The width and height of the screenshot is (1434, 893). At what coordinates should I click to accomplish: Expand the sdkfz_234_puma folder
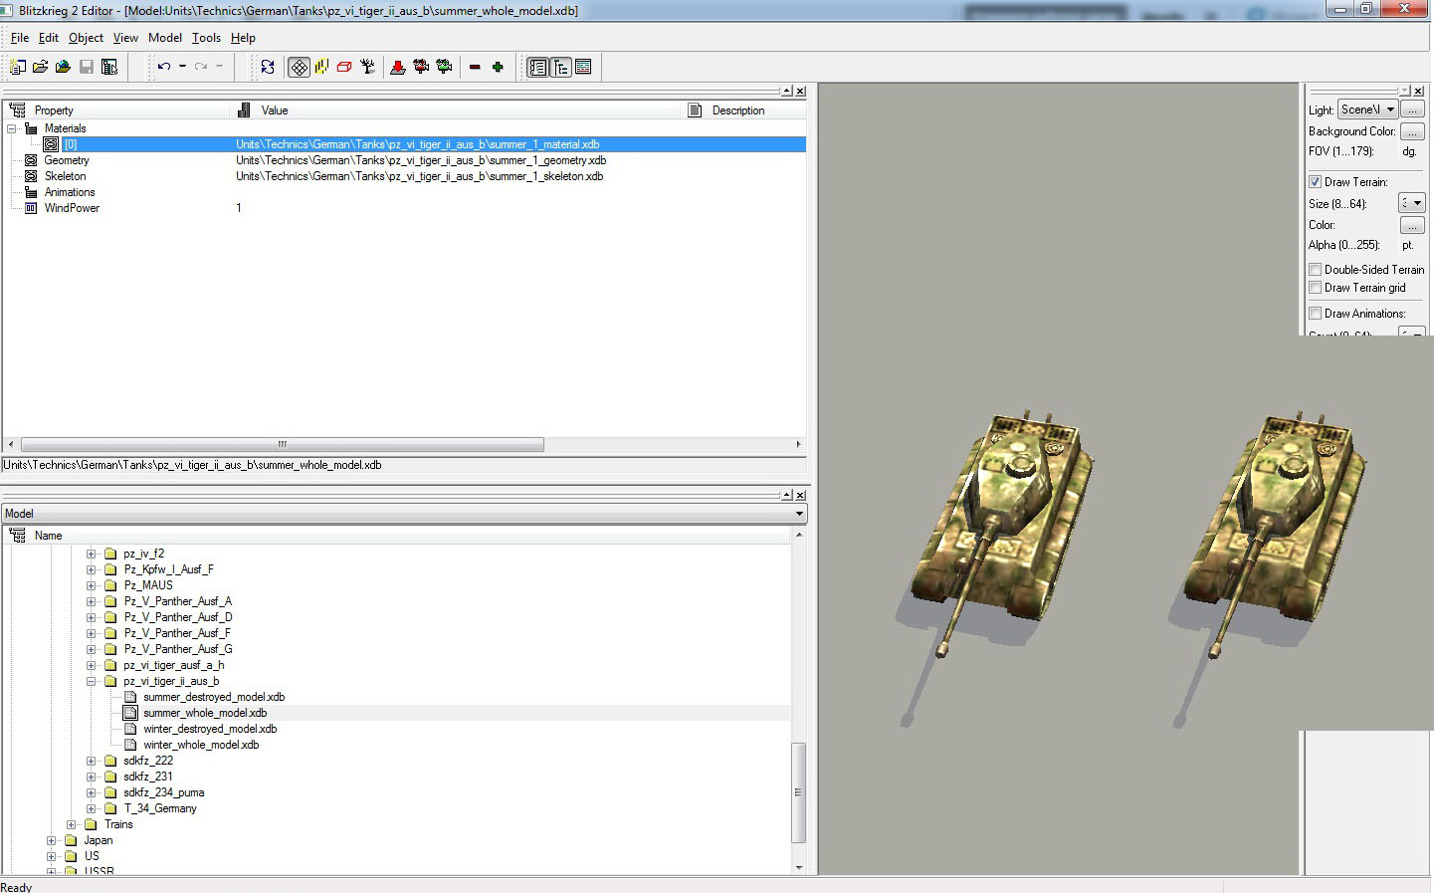[x=91, y=792]
